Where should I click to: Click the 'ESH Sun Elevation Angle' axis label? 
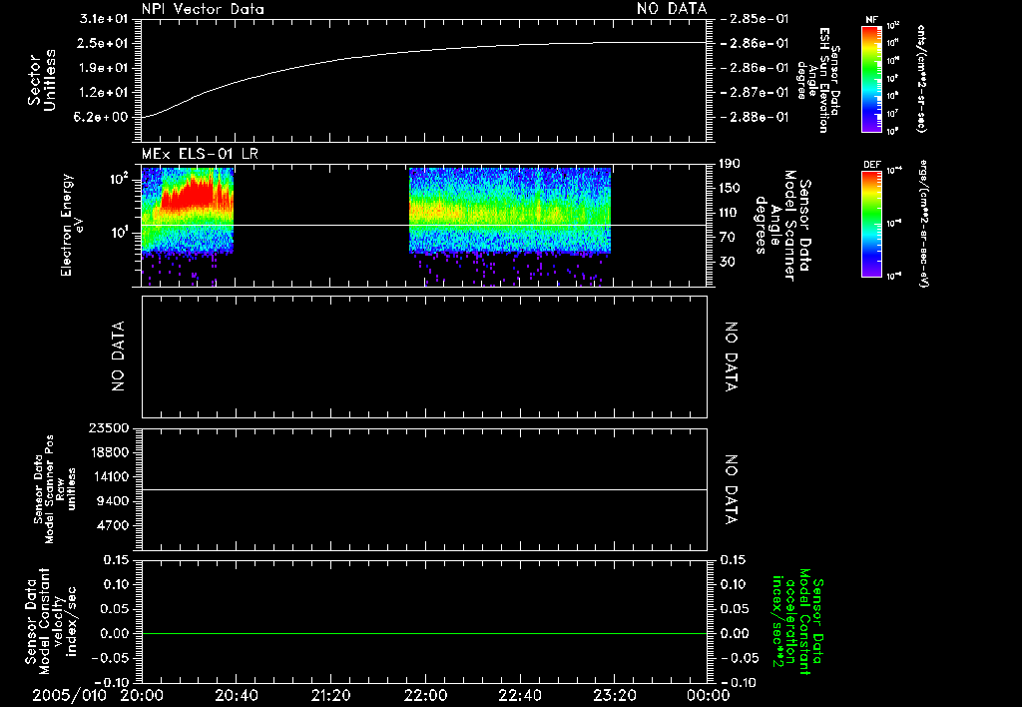coord(818,80)
